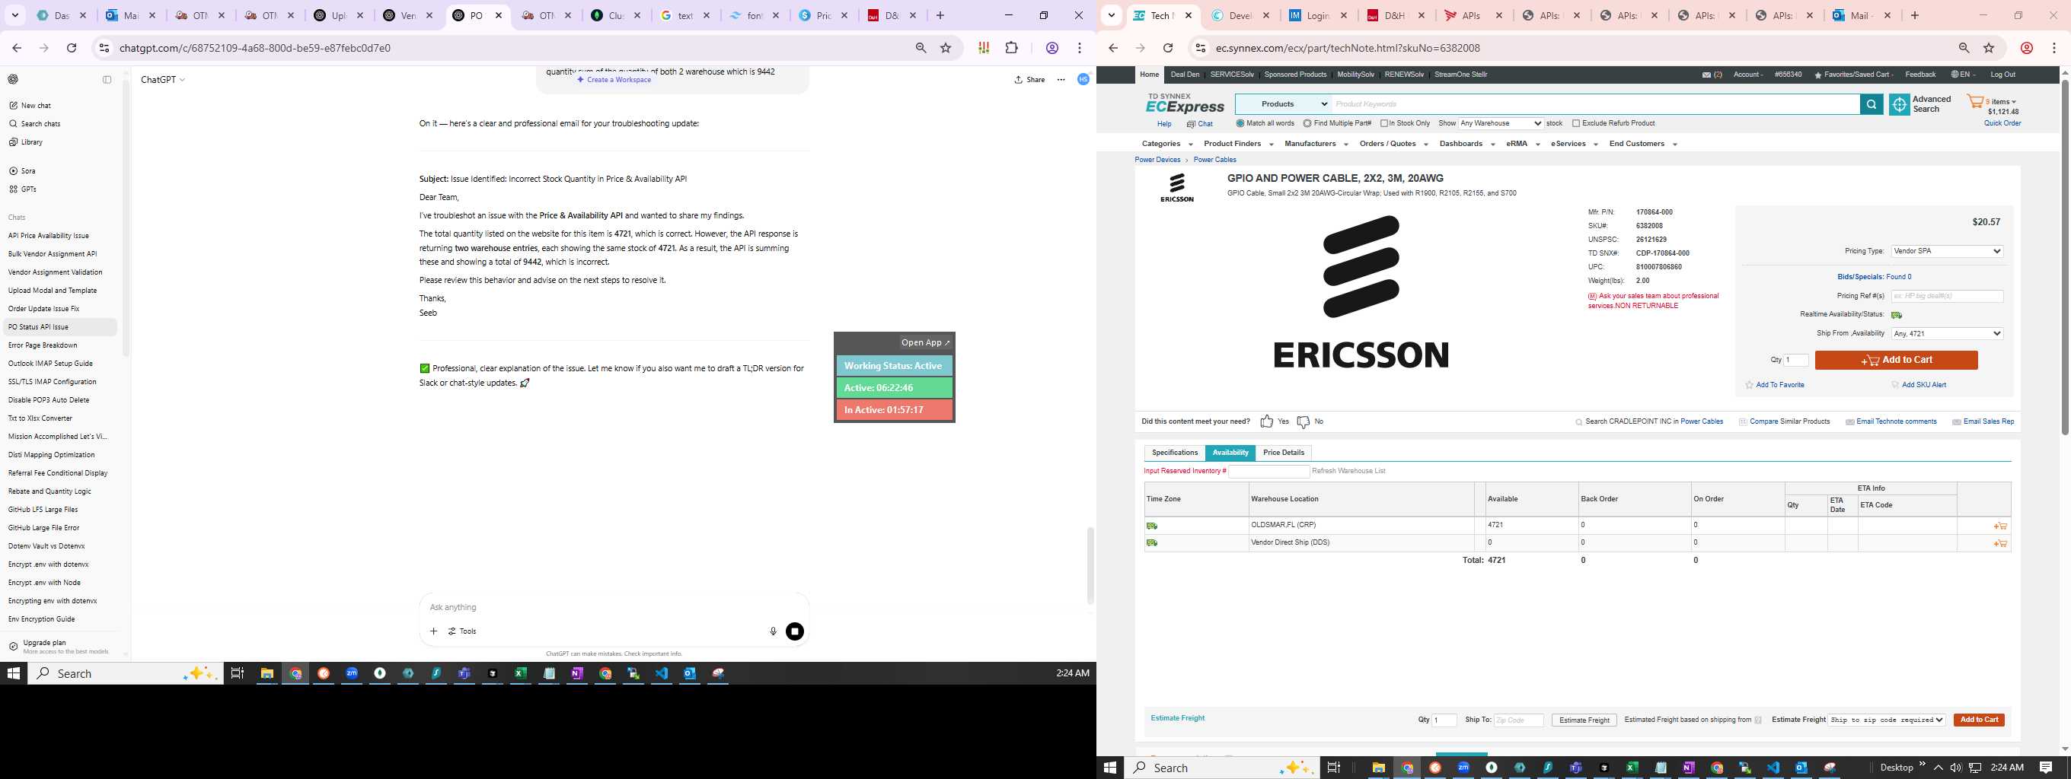This screenshot has width=2071, height=779.
Task: Expand the Account menu in ECExpress header
Action: pyautogui.click(x=1748, y=75)
